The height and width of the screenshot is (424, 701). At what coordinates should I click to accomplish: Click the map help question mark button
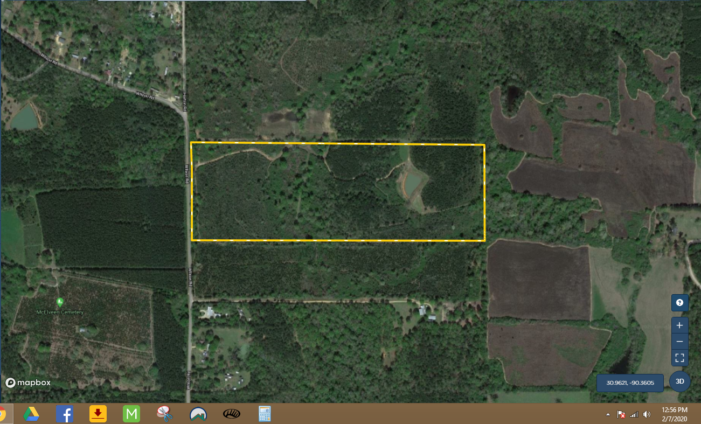tap(679, 303)
